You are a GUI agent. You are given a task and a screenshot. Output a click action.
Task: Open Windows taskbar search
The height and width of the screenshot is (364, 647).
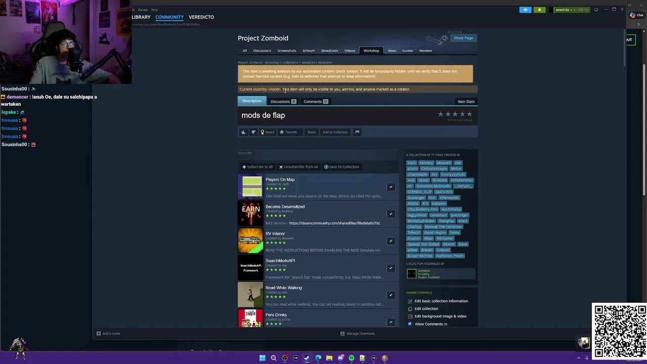point(273,358)
